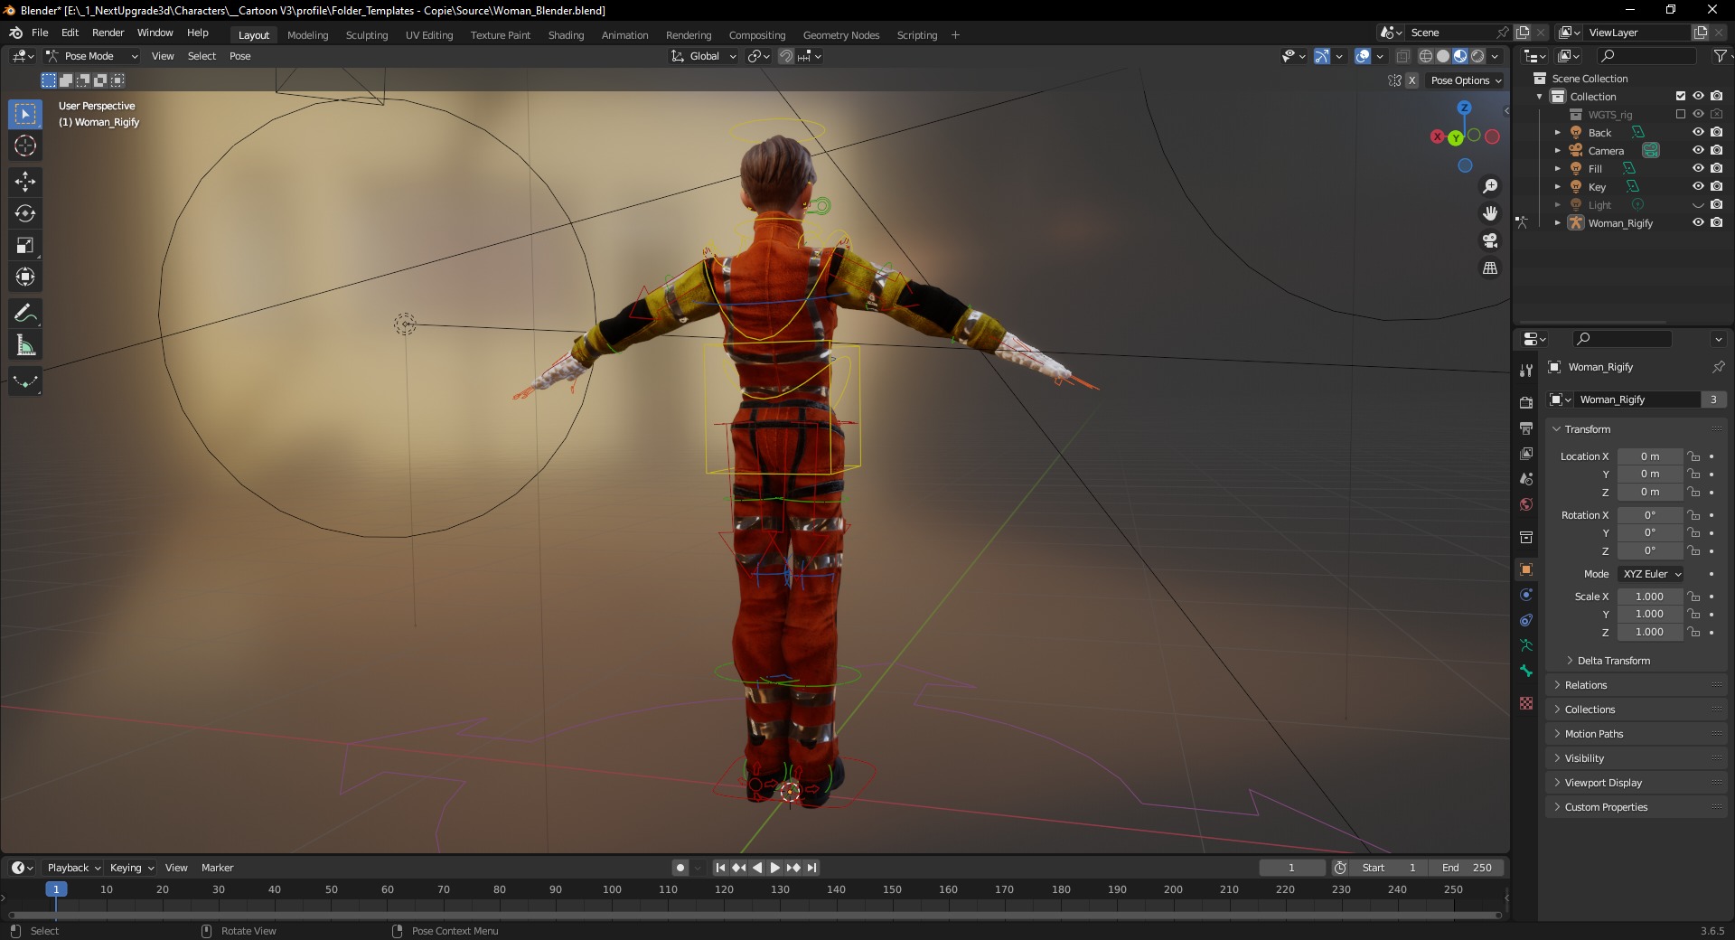Click the viewport pan hand icon
This screenshot has width=1735, height=940.
1490,213
